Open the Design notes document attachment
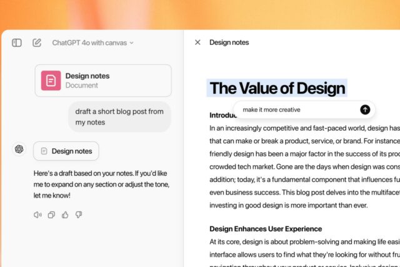The width and height of the screenshot is (400, 267). pyautogui.click(x=103, y=81)
